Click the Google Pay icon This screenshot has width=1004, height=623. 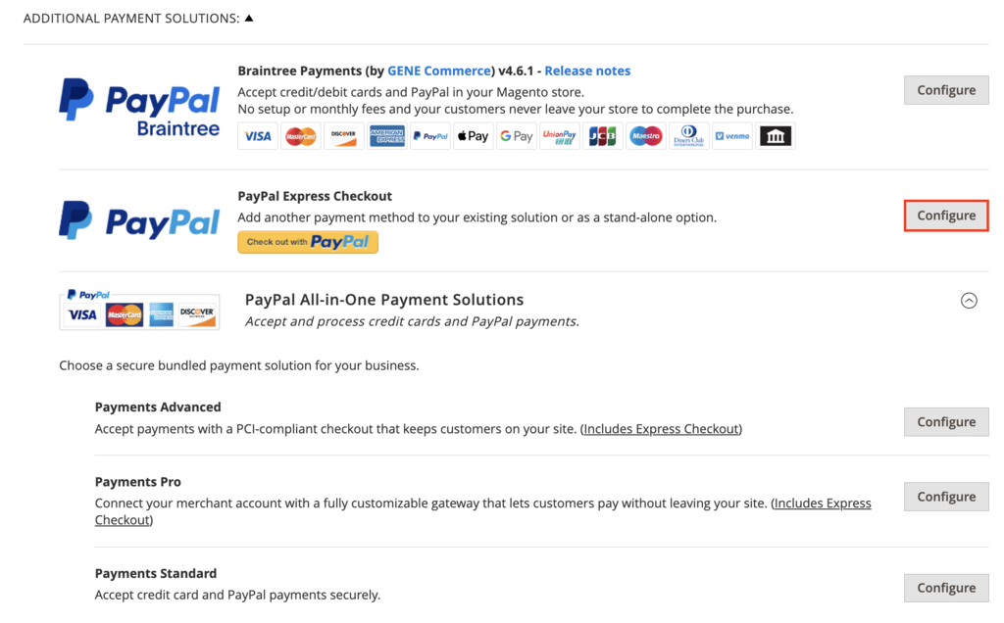517,136
